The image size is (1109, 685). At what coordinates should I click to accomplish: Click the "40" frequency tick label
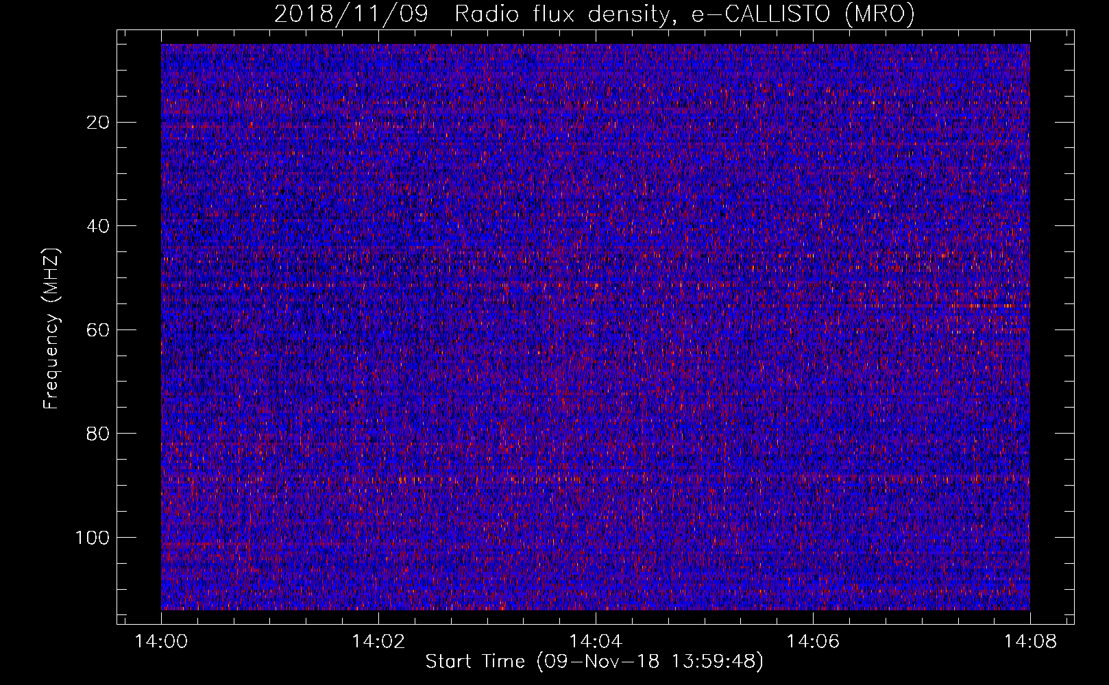point(99,226)
